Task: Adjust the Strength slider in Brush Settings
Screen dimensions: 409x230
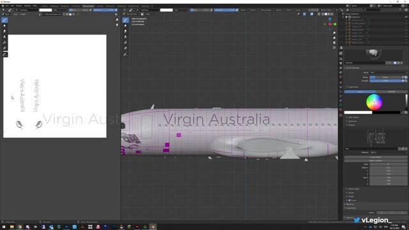Action: (x=385, y=81)
